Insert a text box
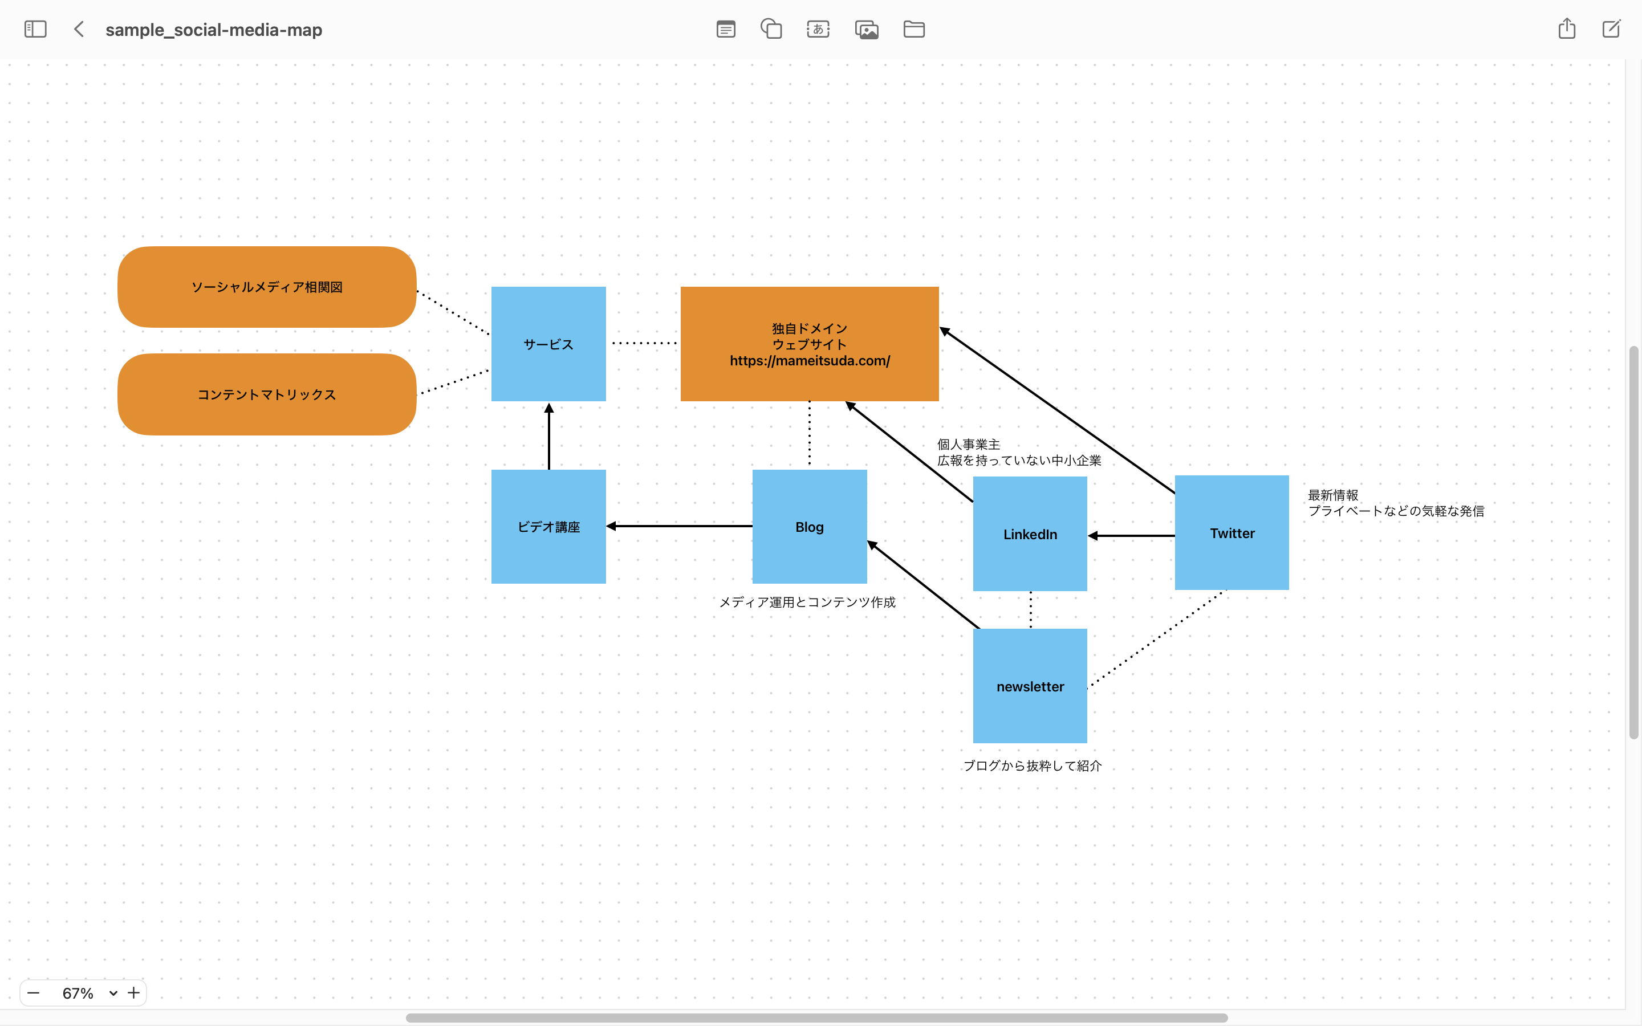 [818, 29]
